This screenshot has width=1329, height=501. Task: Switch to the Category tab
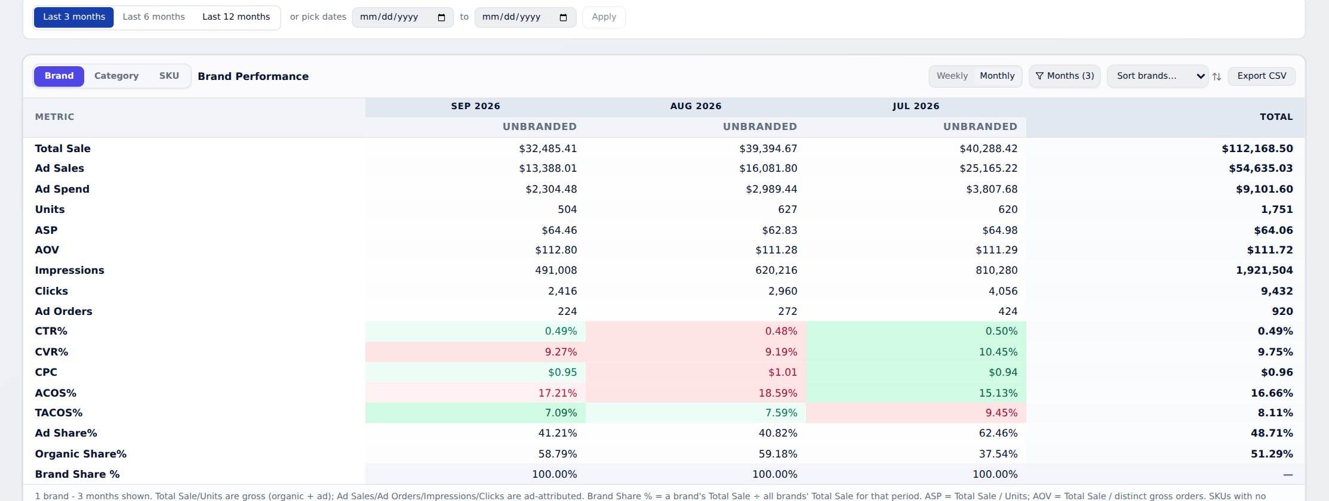coord(116,76)
